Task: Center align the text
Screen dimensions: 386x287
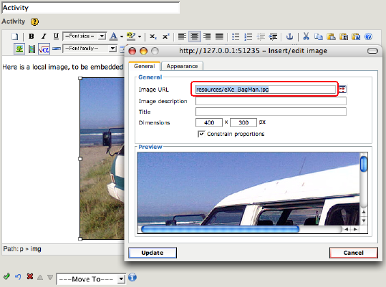Action: pos(195,37)
